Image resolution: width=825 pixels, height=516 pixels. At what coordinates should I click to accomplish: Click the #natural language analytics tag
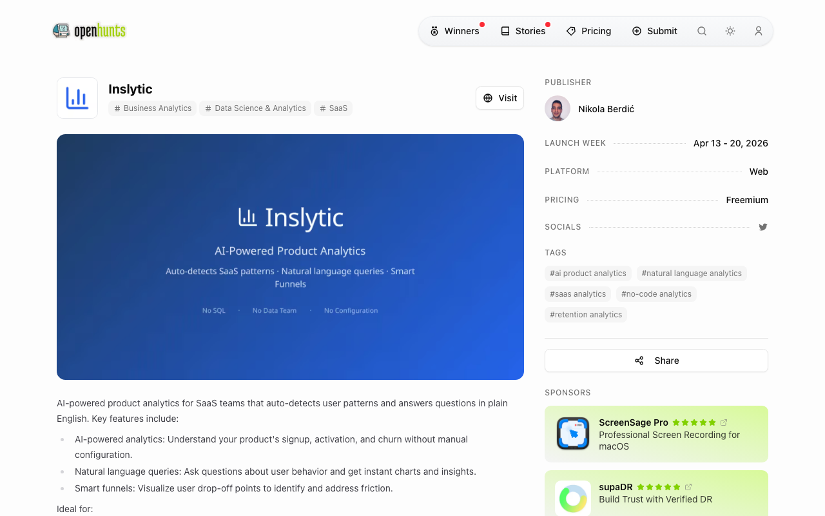pyautogui.click(x=692, y=273)
